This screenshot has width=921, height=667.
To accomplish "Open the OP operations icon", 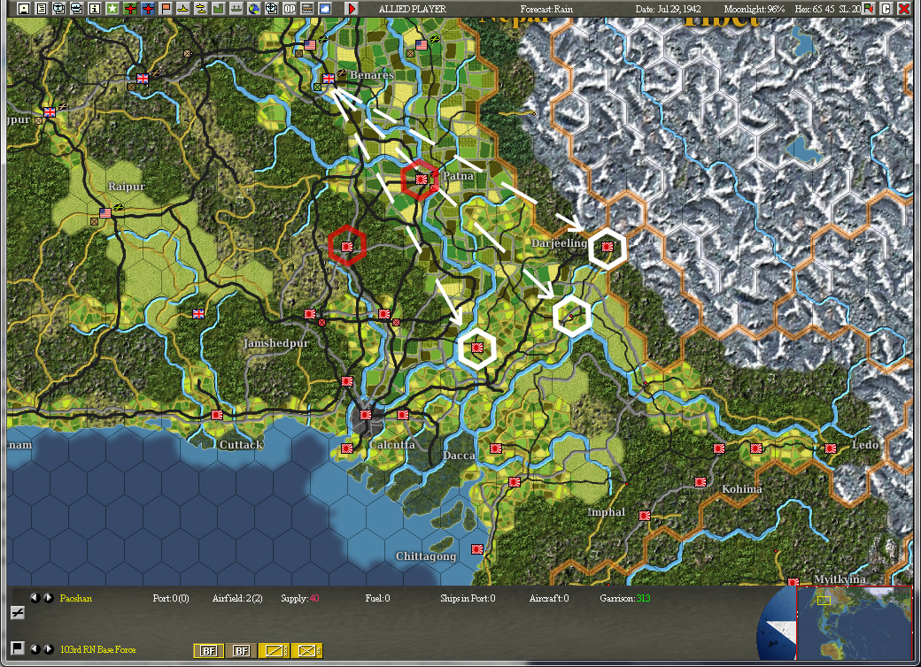I will (289, 8).
